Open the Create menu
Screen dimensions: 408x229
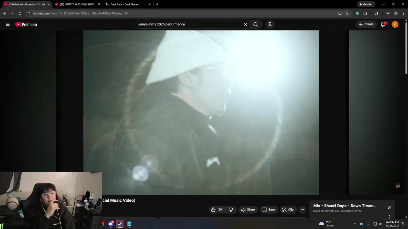click(366, 24)
